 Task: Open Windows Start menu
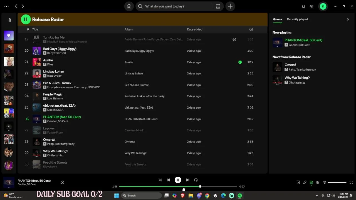[x=117, y=196]
